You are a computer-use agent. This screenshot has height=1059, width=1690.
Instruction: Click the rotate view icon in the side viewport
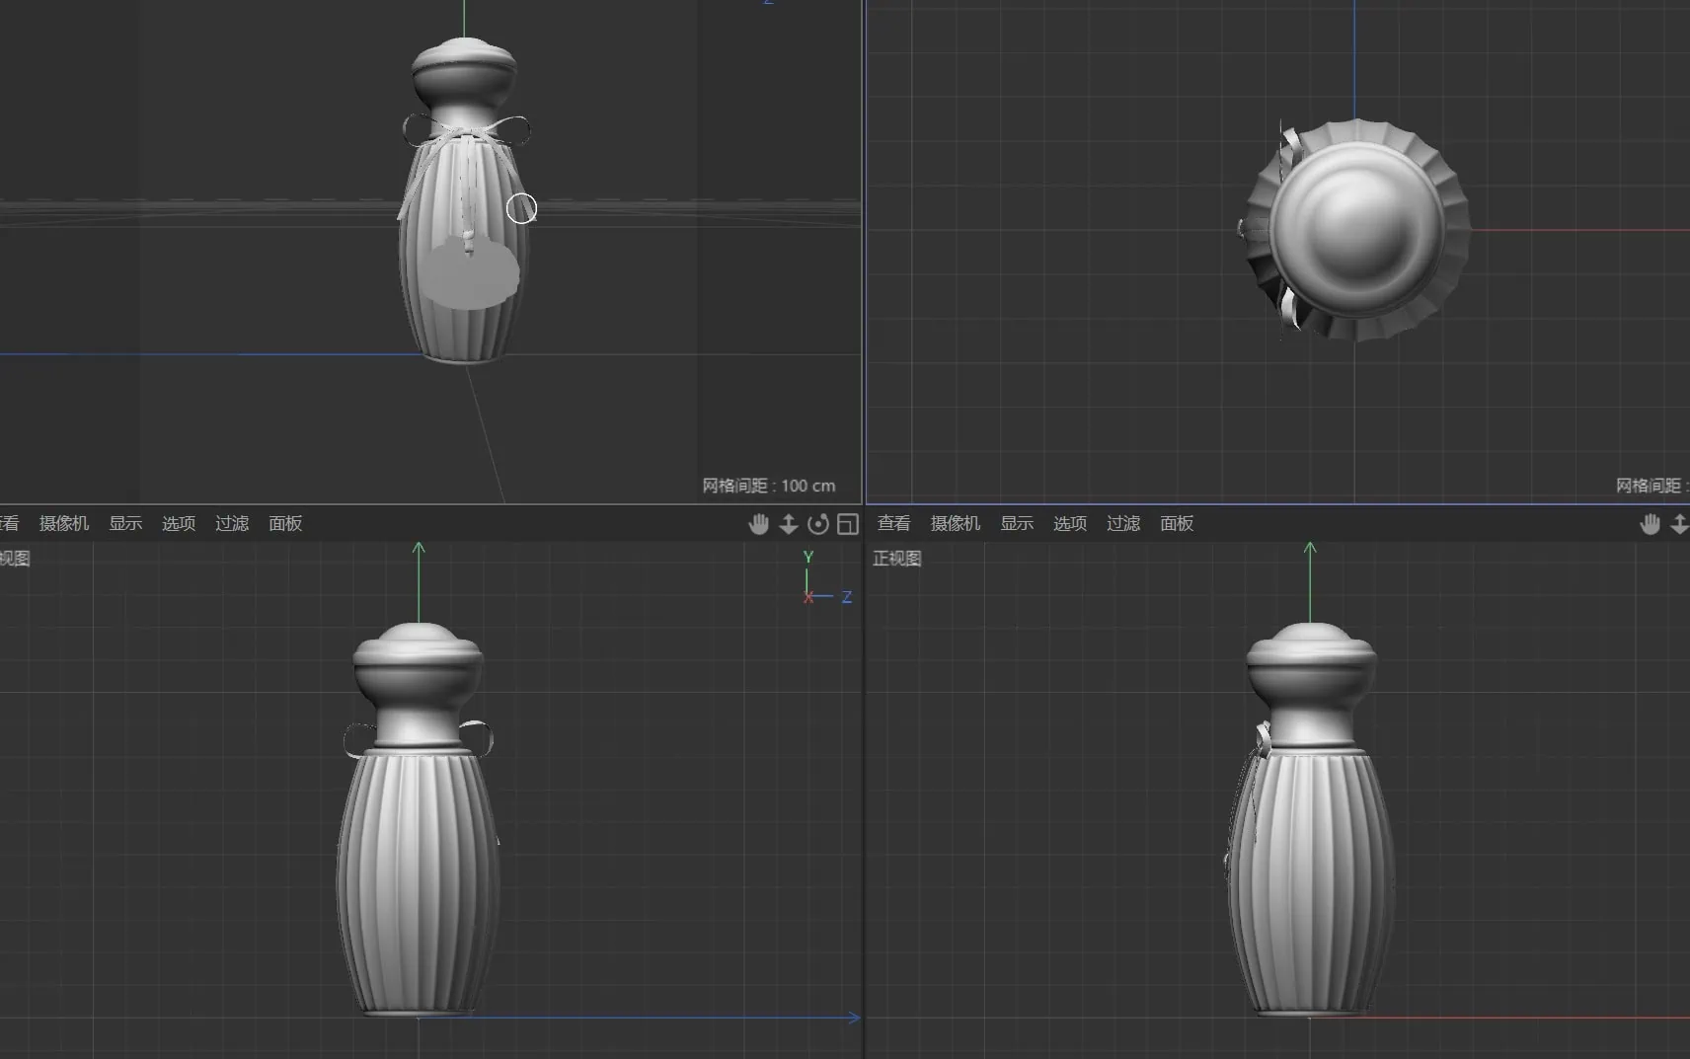817,524
